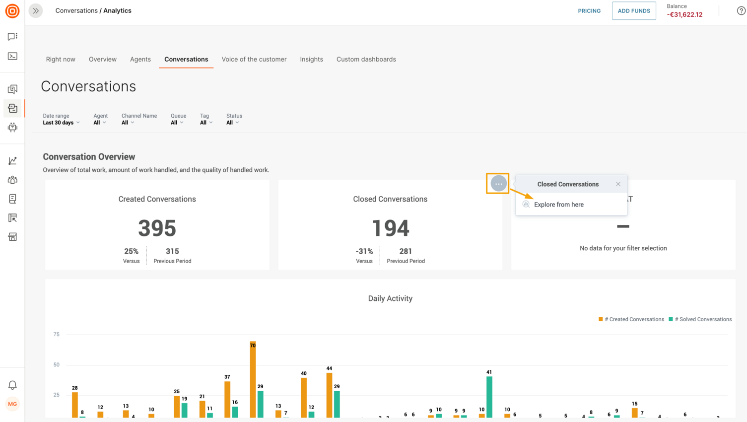Open the notifications bell icon
This screenshot has height=422, width=747.
click(12, 385)
